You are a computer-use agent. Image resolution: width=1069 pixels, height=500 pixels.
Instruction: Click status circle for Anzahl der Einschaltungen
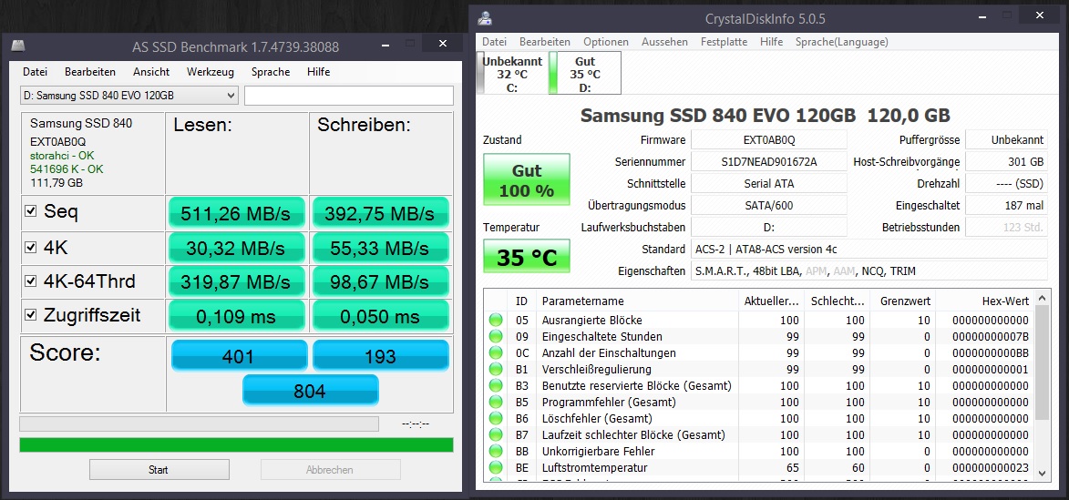[x=496, y=352]
